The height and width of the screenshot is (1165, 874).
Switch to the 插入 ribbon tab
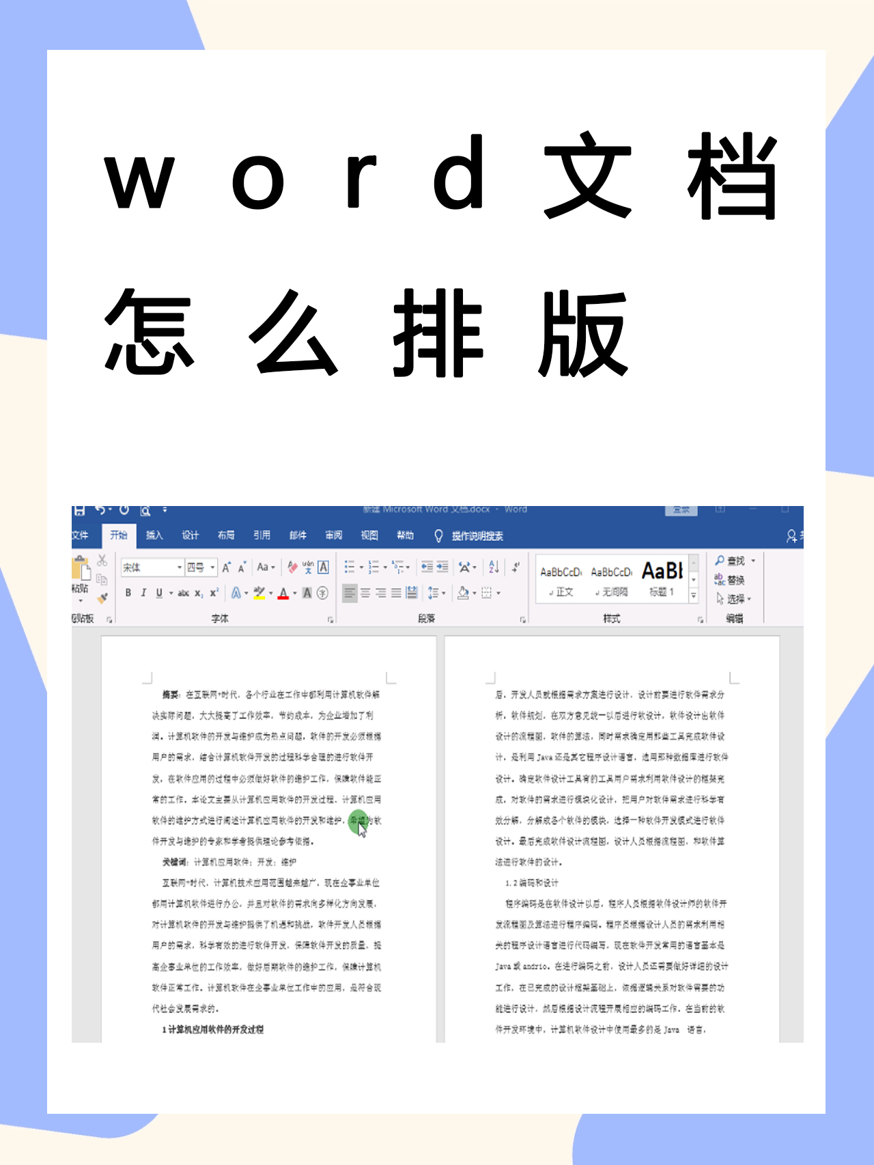point(154,535)
